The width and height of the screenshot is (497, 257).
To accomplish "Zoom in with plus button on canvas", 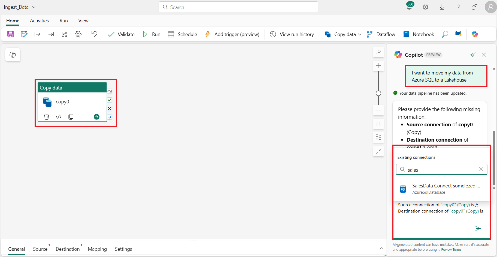I will pyautogui.click(x=378, y=66).
